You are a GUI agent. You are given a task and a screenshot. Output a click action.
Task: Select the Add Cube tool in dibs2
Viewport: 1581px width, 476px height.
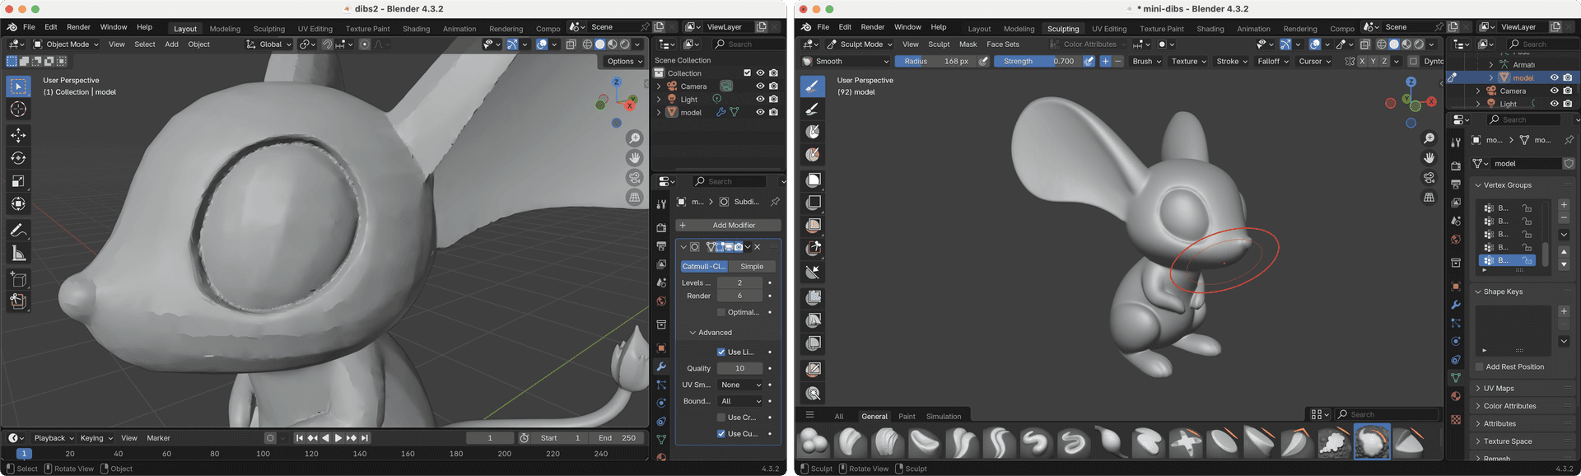(18, 279)
